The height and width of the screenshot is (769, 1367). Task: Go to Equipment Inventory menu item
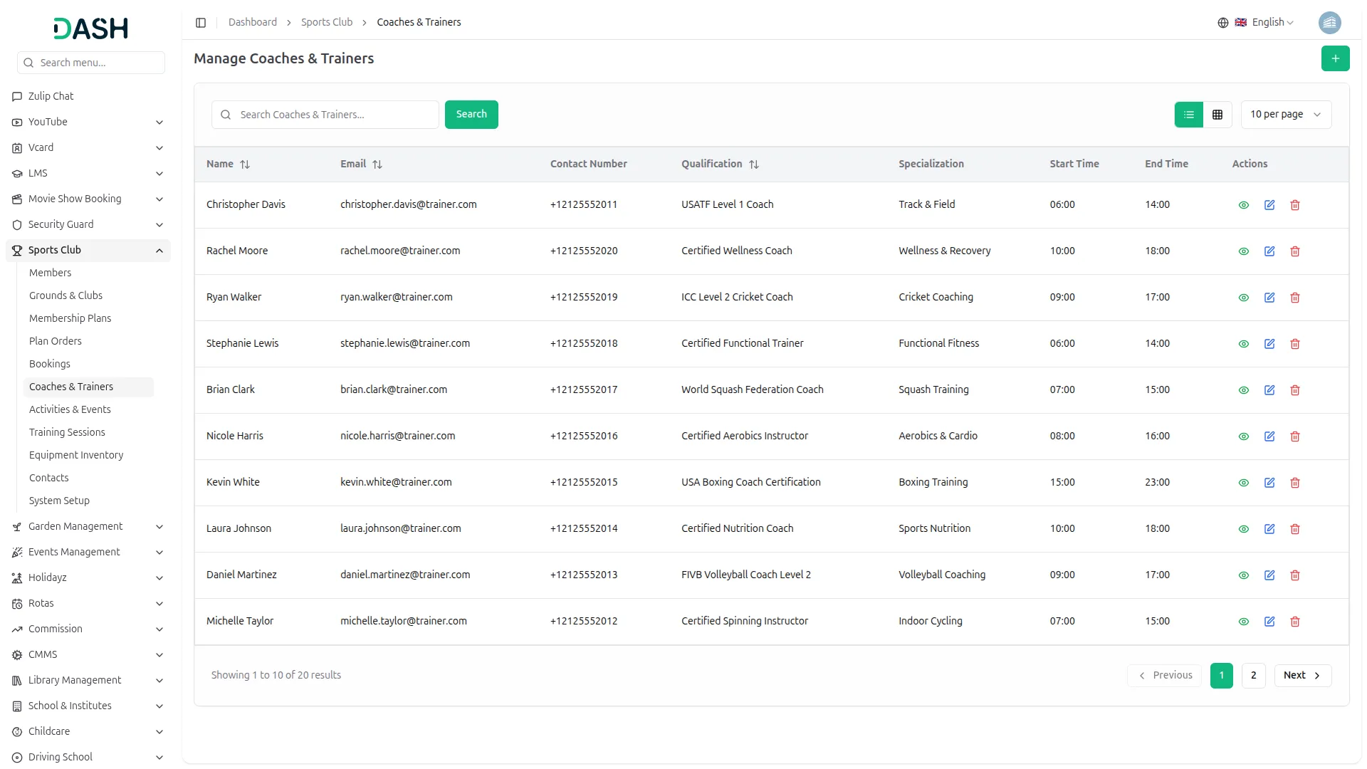[x=76, y=455]
